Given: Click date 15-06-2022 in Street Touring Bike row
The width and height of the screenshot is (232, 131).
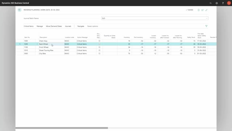Looking at the screenshot, I should (202, 50).
